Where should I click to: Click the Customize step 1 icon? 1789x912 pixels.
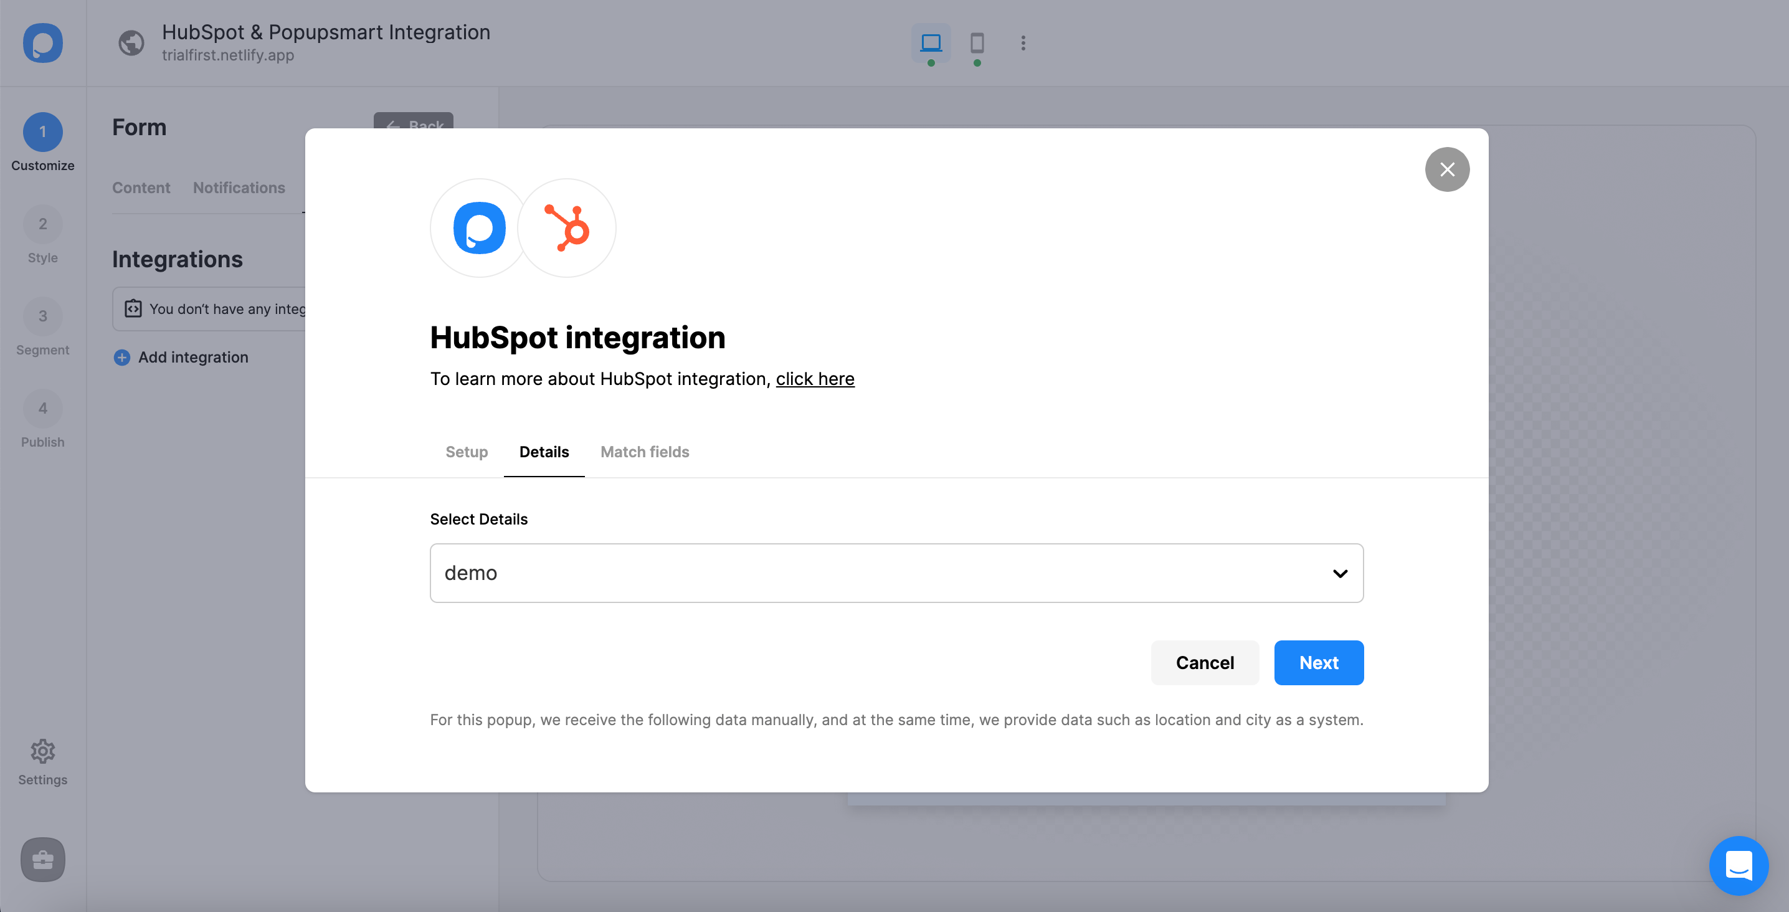tap(43, 131)
